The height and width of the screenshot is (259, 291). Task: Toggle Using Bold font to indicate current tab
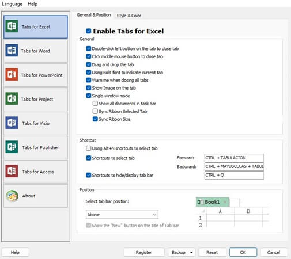point(89,73)
